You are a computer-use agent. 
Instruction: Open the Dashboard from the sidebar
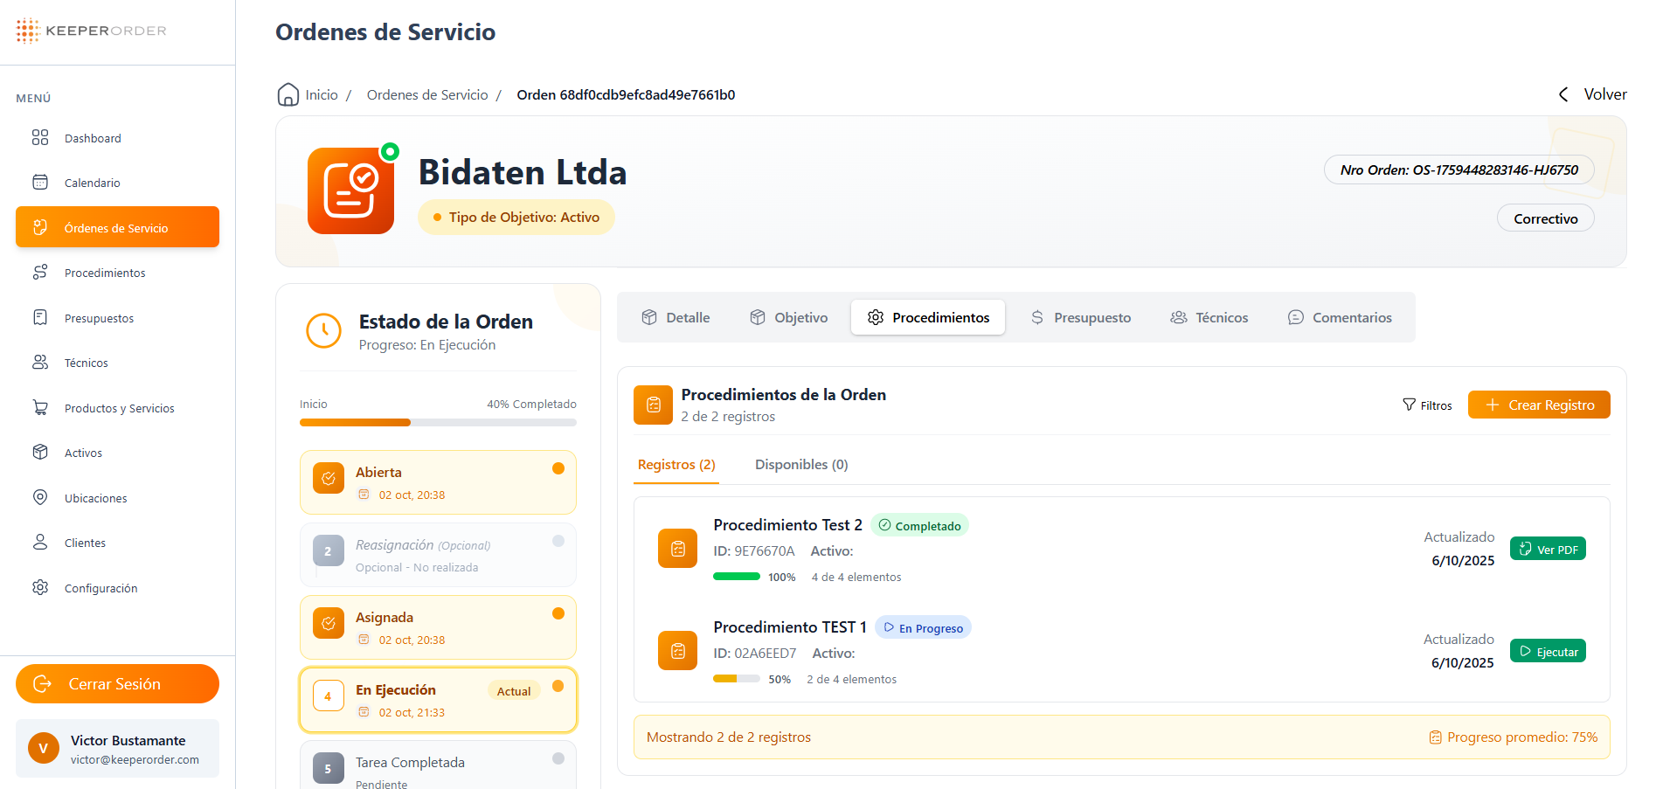click(94, 137)
